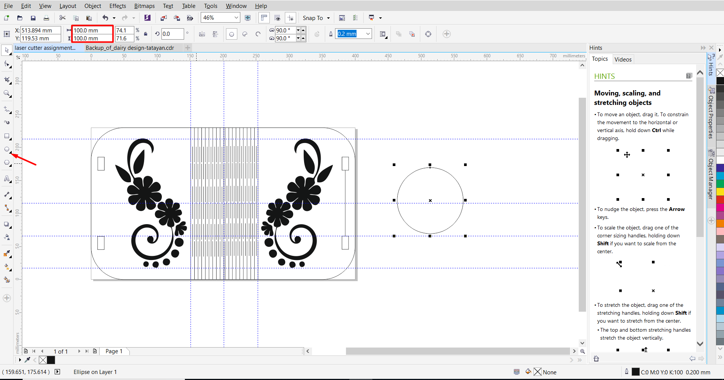Toggle Show Rulers button
The height and width of the screenshot is (380, 724).
264,18
